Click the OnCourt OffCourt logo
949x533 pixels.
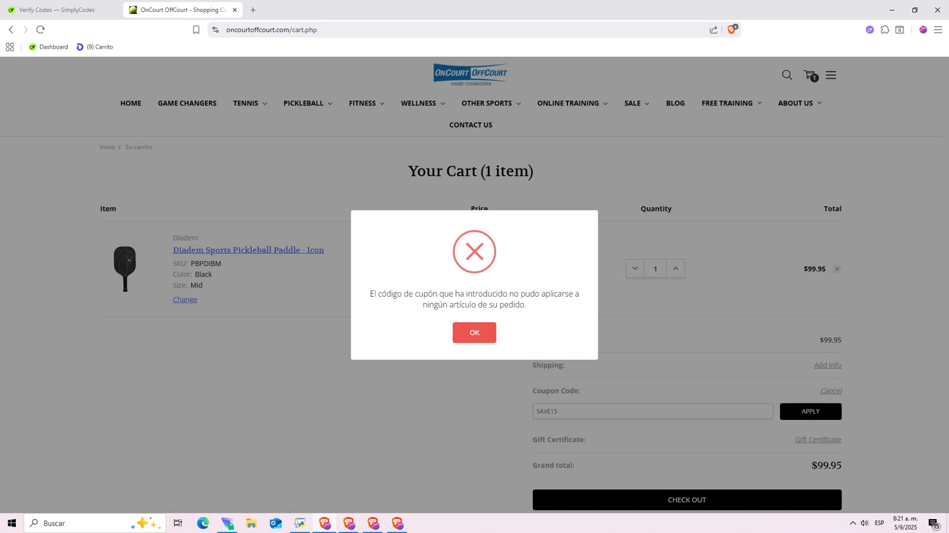click(470, 75)
